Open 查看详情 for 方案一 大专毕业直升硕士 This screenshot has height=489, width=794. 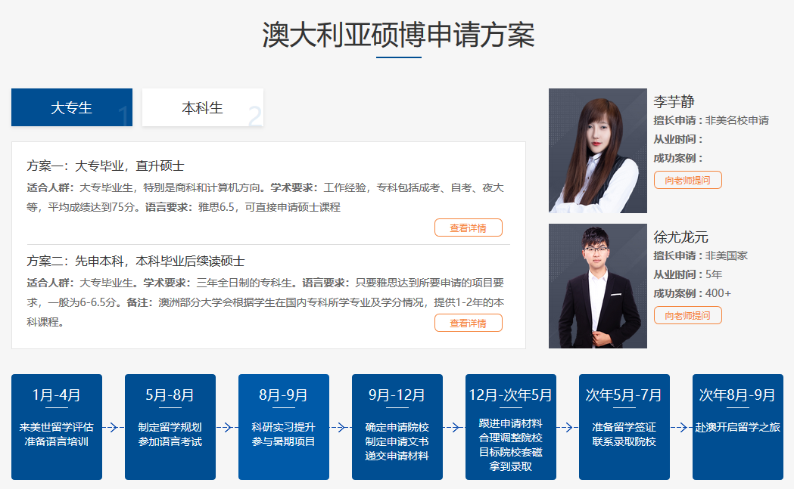(x=469, y=227)
